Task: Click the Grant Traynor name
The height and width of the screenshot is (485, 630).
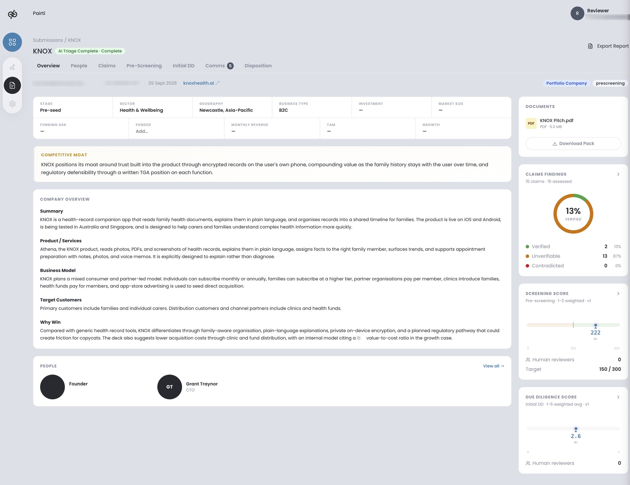Action: click(202, 384)
